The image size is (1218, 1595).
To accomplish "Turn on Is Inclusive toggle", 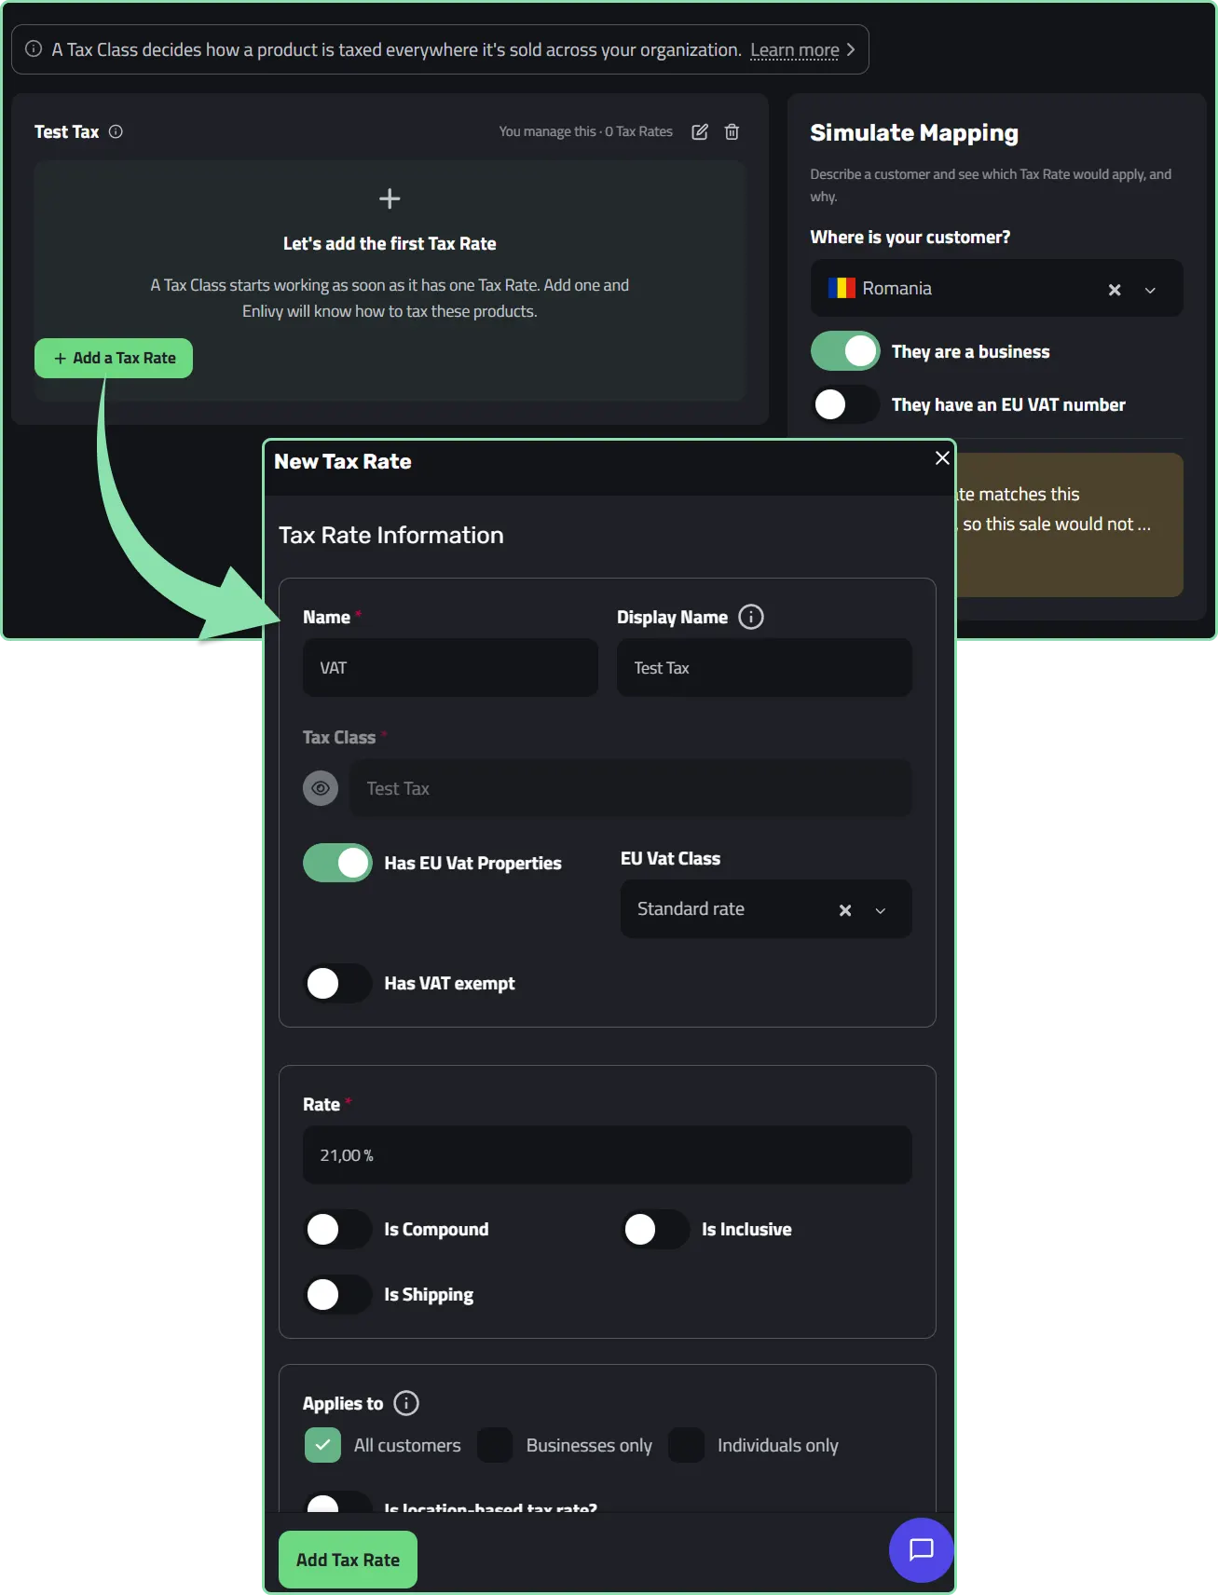I will coord(656,1229).
